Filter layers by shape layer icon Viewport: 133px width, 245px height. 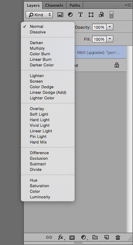(x=91, y=15)
